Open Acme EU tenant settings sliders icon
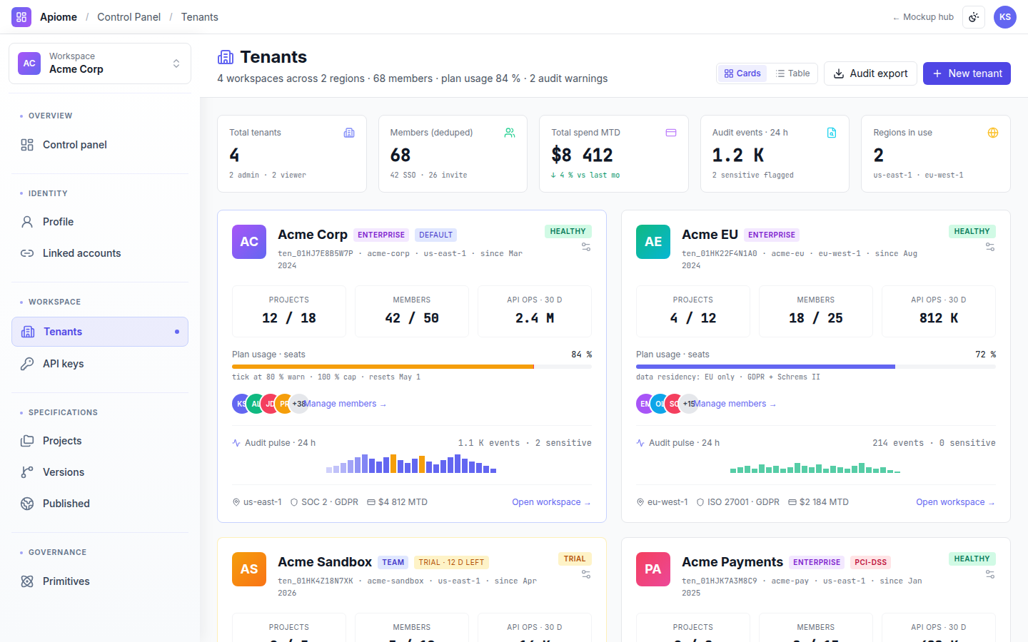 (x=990, y=247)
